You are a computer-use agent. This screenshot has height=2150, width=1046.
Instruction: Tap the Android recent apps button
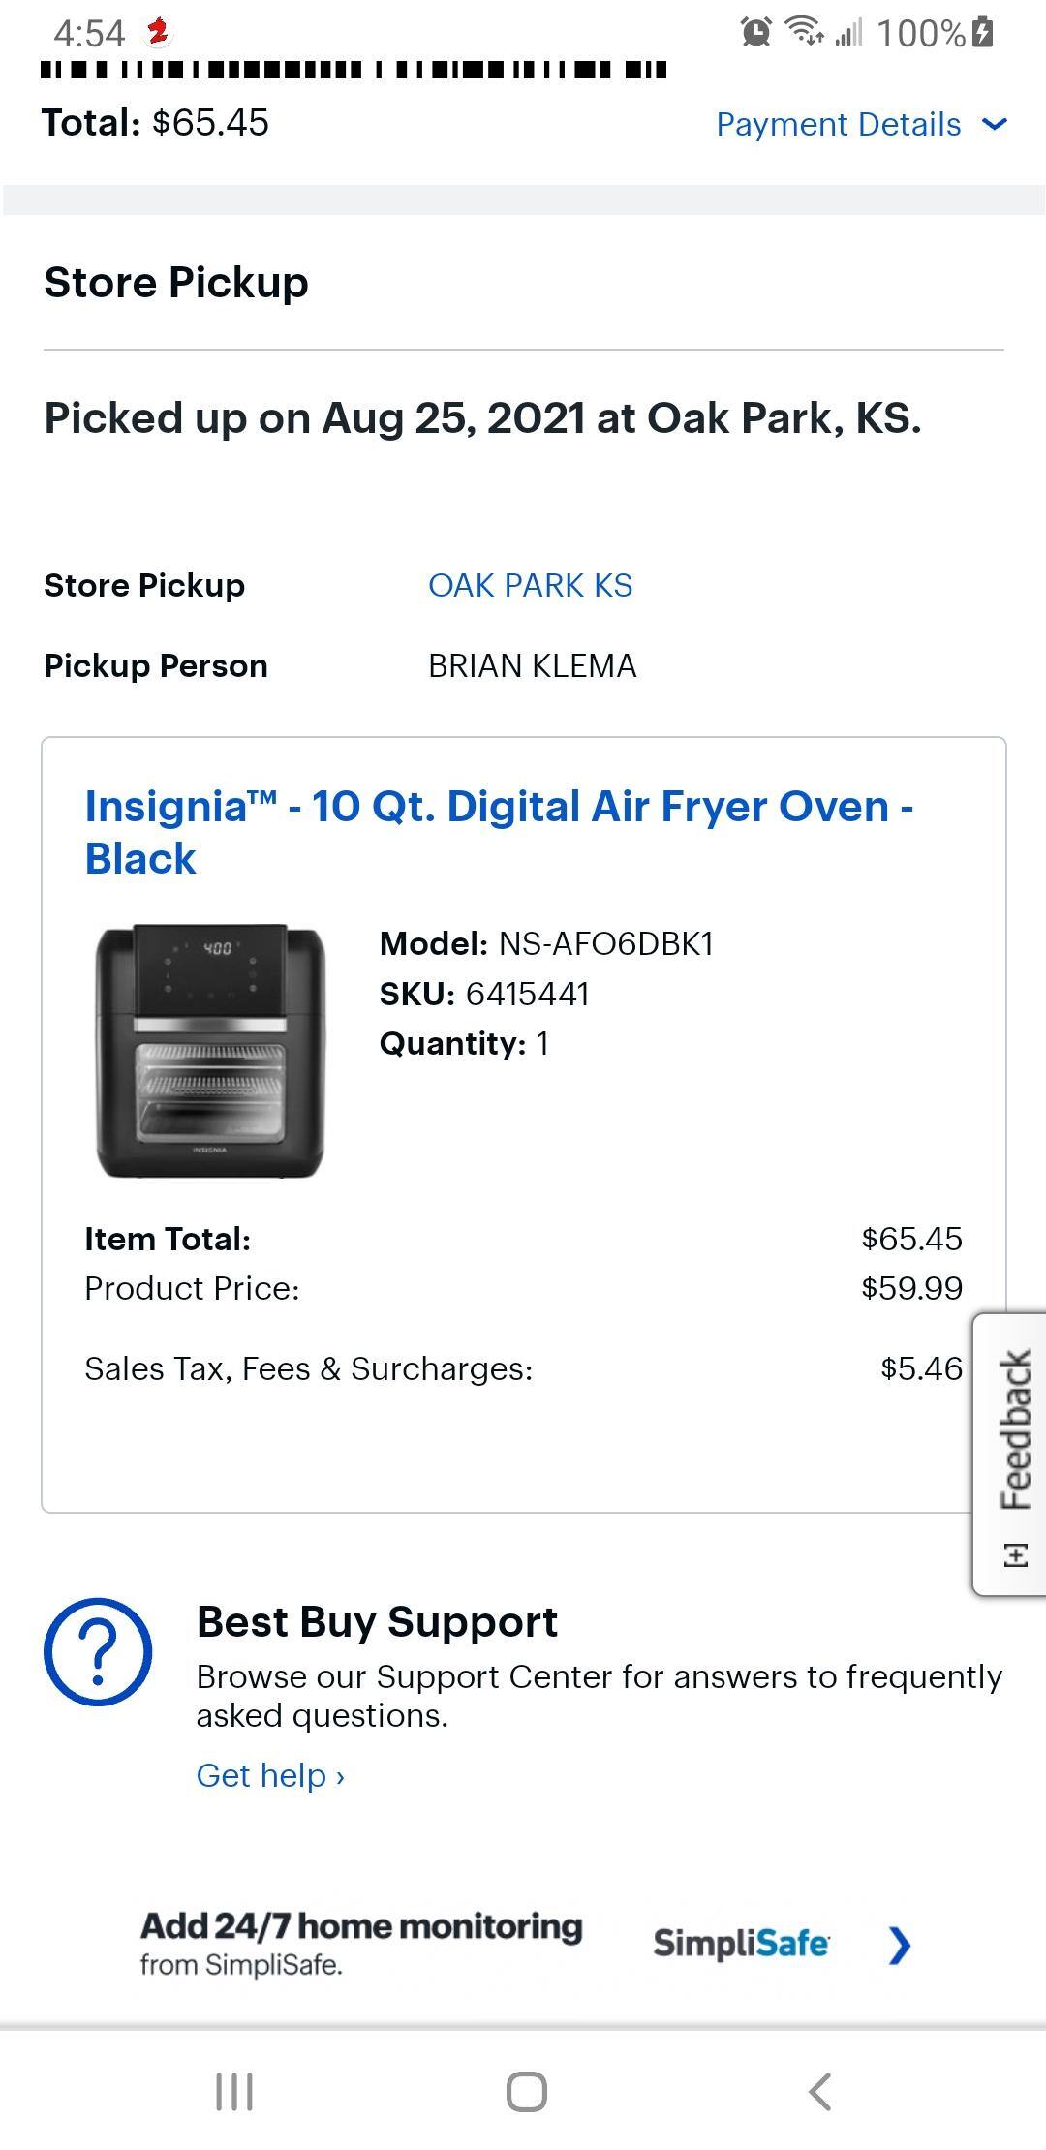click(233, 2091)
